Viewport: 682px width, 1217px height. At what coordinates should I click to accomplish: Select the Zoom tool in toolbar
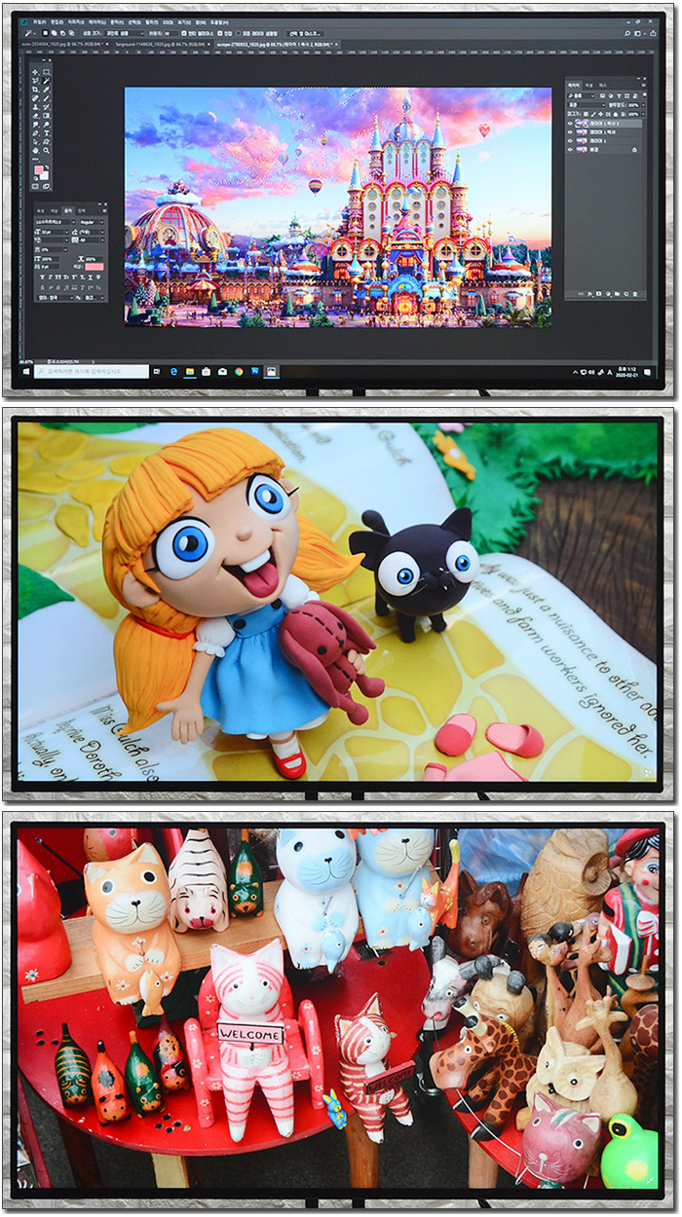(x=47, y=150)
